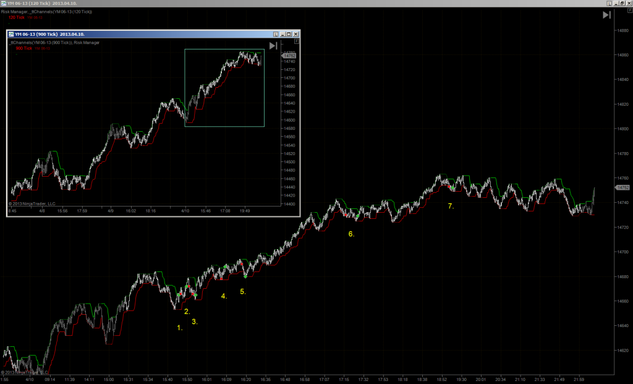Image resolution: width=633 pixels, height=384 pixels.
Task: Open the 900 Tick window system menu icon
Action: 11,35
